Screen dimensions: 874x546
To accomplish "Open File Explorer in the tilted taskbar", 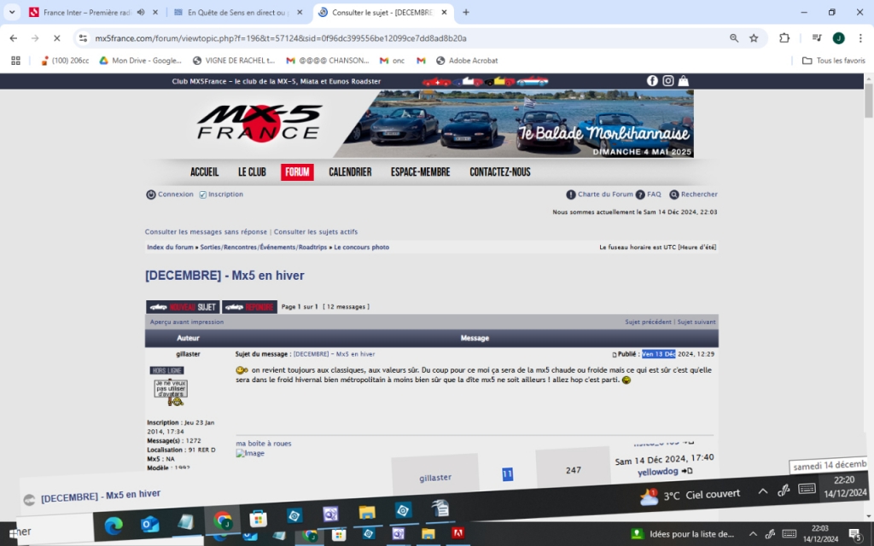I will tap(367, 513).
